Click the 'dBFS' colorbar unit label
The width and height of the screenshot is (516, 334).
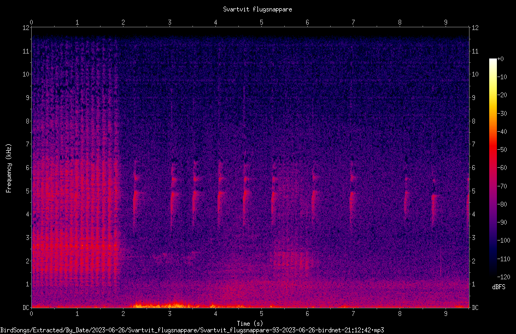pos(499,287)
